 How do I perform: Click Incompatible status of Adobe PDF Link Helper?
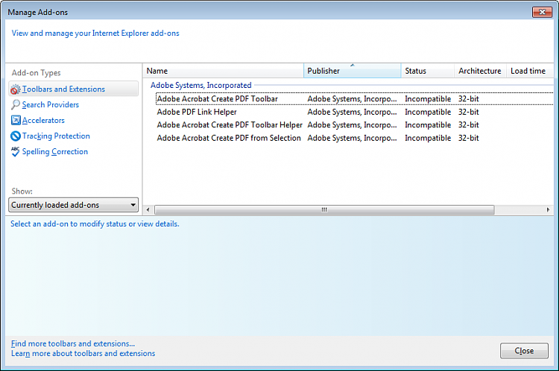(428, 112)
